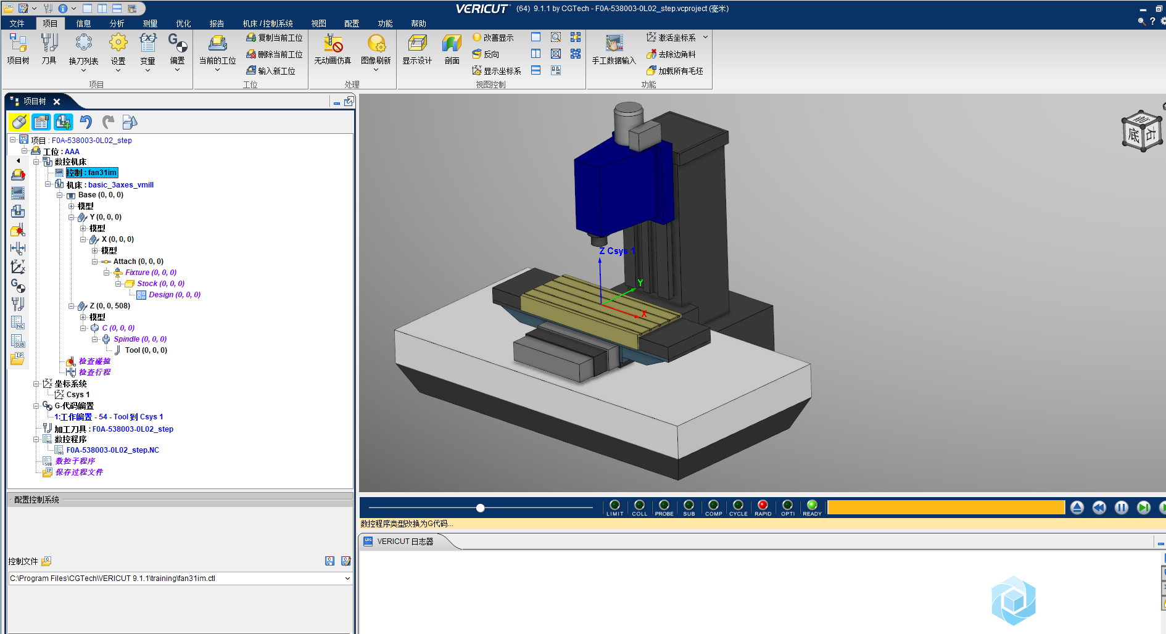
Task: Click the 变量 variables icon
Action: 147,52
